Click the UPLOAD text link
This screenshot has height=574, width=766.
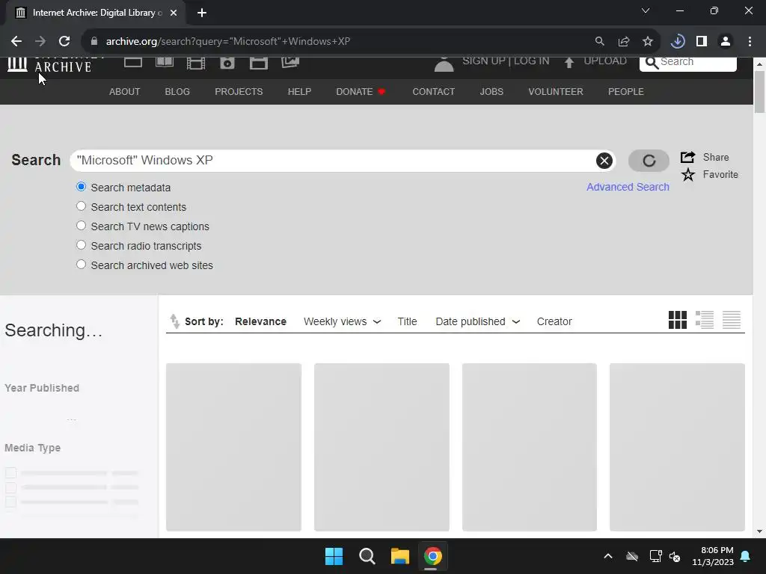pyautogui.click(x=604, y=61)
